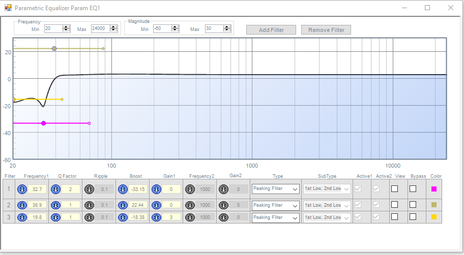This screenshot has width=464, height=255.
Task: Click Boost value 22.44 field
Action: point(138,205)
